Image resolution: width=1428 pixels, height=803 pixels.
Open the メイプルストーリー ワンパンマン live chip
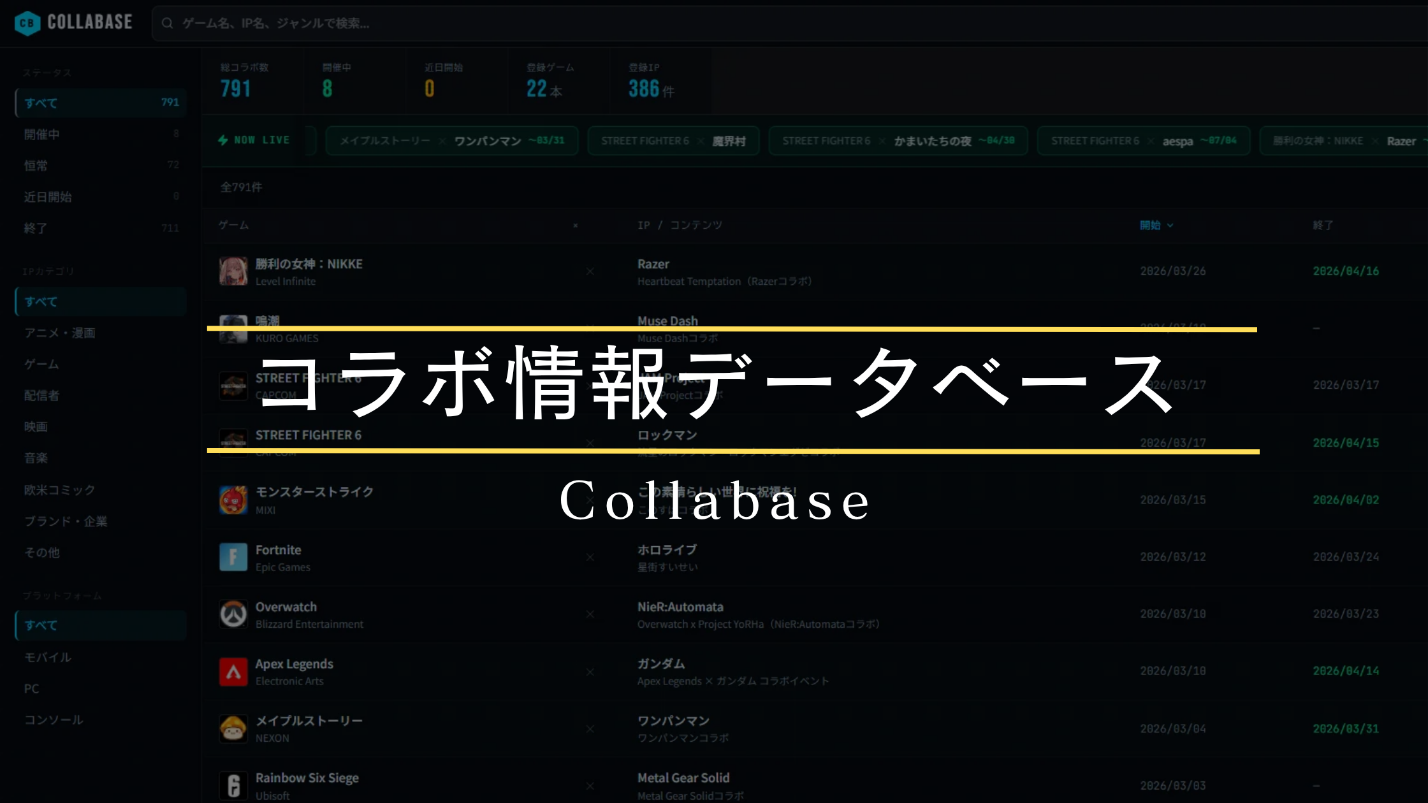click(451, 141)
